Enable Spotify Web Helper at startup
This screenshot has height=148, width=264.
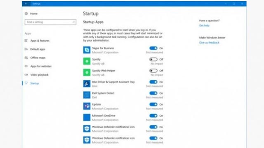pyautogui.click(x=153, y=71)
